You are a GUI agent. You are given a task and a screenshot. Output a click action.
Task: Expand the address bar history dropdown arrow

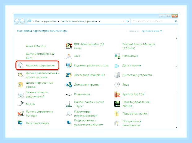pos(123,21)
